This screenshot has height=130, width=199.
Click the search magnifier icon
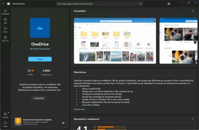[141, 4]
